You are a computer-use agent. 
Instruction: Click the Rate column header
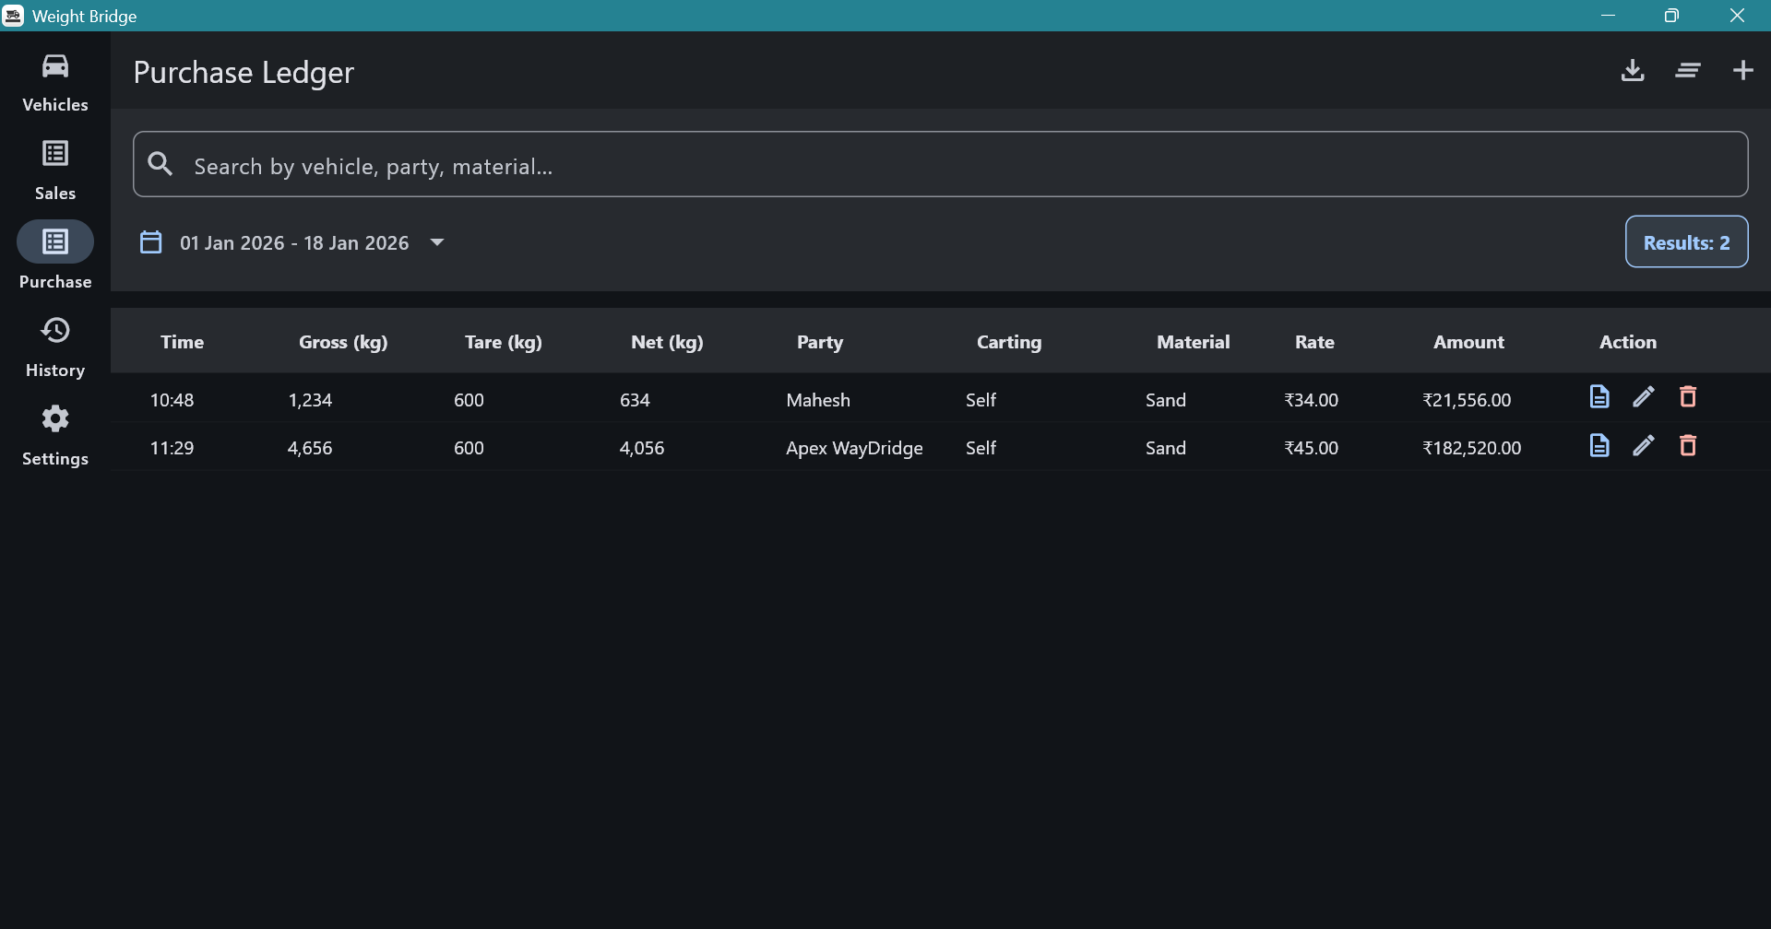pos(1314,342)
